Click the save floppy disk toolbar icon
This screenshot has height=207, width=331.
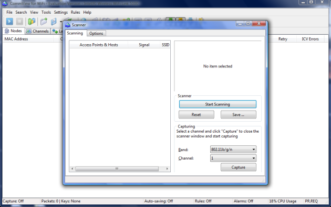(54, 22)
